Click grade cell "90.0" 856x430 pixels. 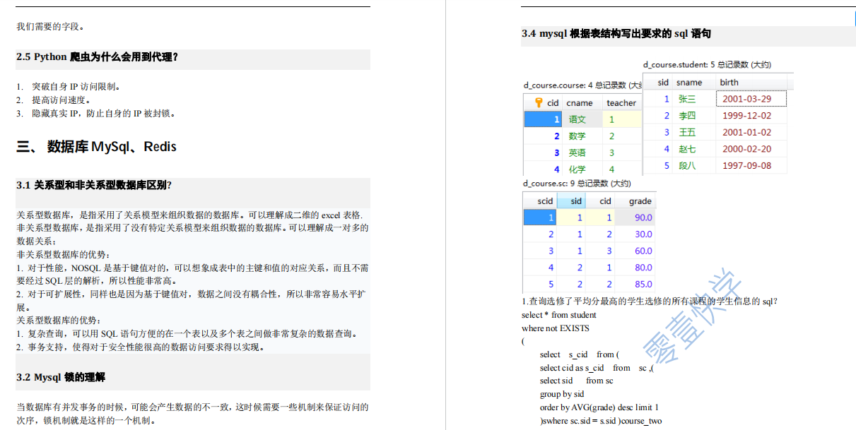pos(643,218)
